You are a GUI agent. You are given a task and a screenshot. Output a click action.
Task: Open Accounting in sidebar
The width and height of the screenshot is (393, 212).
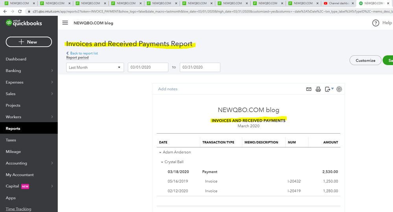pos(16,163)
